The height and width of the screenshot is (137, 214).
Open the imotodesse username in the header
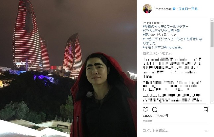tap(163, 9)
